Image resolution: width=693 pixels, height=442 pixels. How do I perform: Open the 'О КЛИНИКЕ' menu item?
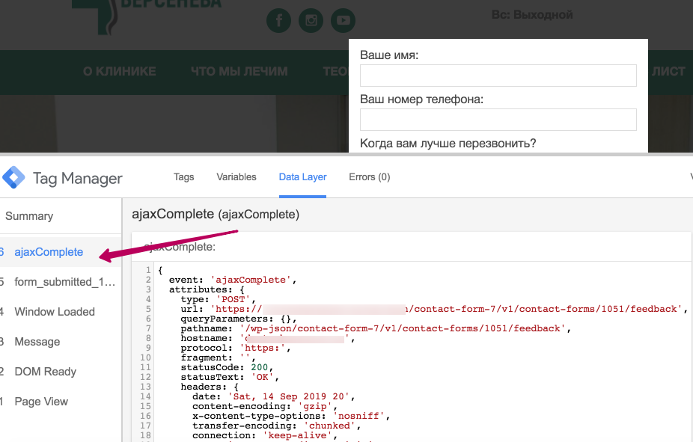119,72
